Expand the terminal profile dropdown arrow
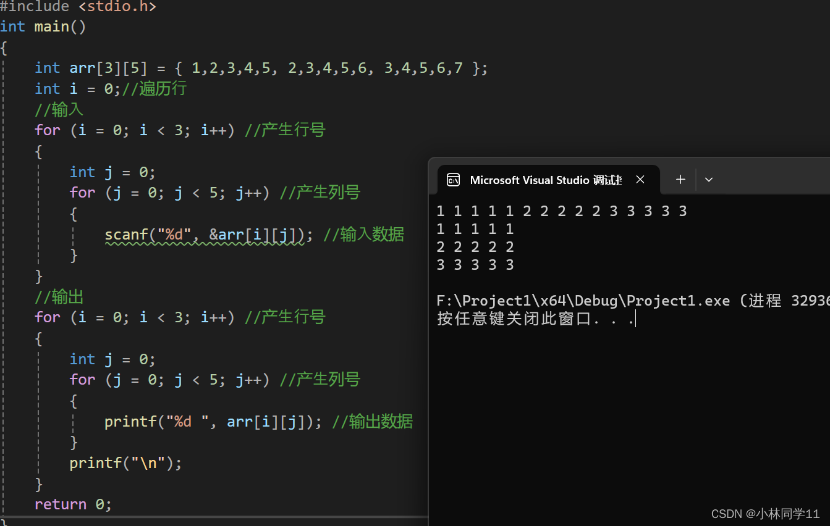 pyautogui.click(x=709, y=180)
